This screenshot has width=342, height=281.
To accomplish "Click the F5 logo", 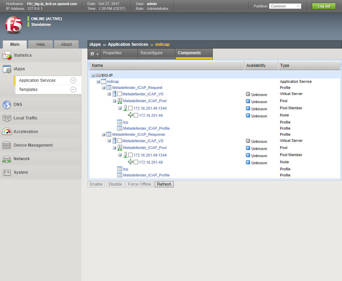I will click(14, 25).
